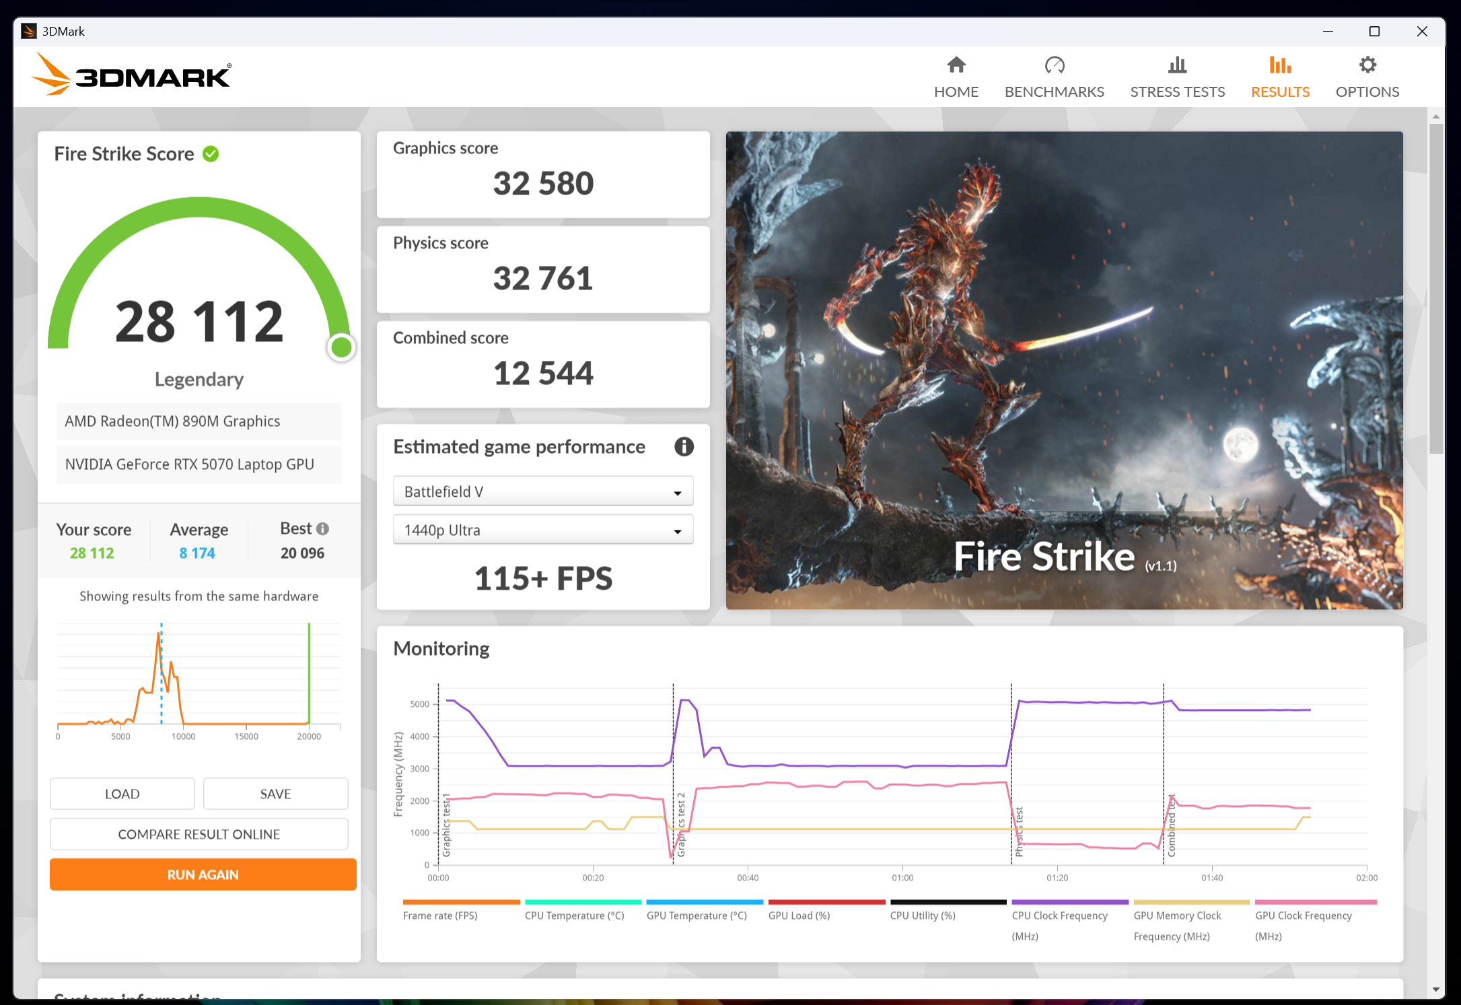Image resolution: width=1461 pixels, height=1005 pixels.
Task: Click the Fire Strike Score heading
Action: click(124, 154)
